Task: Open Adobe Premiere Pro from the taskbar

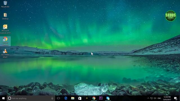Action: coord(101,98)
